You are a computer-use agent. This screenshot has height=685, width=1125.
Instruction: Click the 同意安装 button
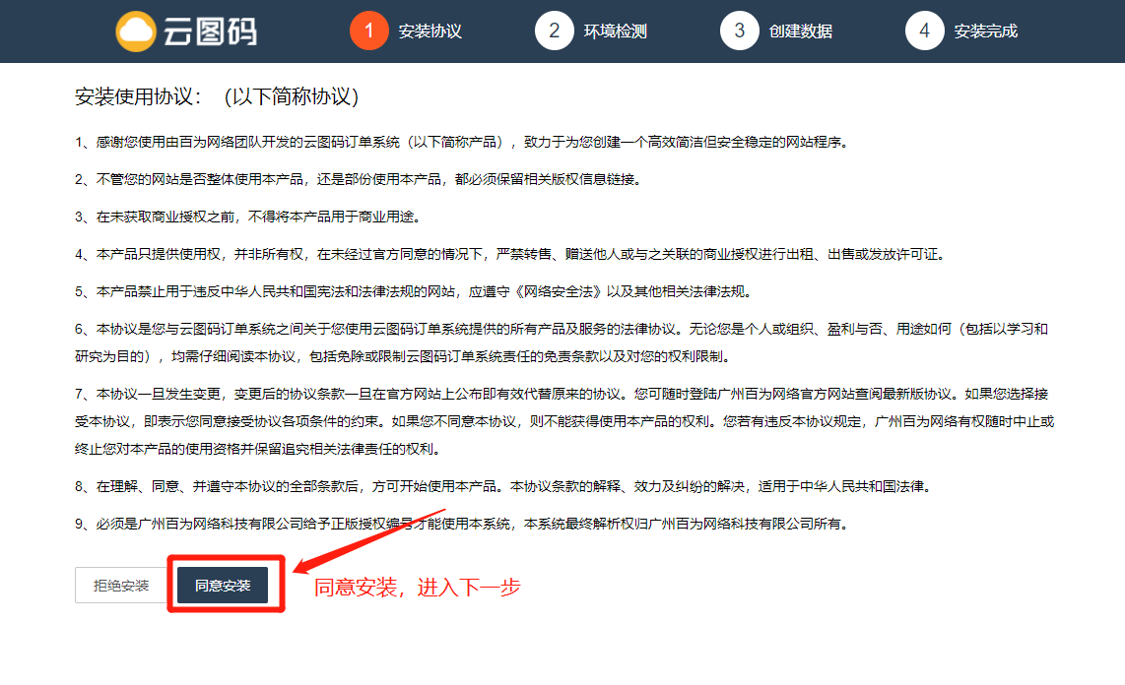point(223,586)
